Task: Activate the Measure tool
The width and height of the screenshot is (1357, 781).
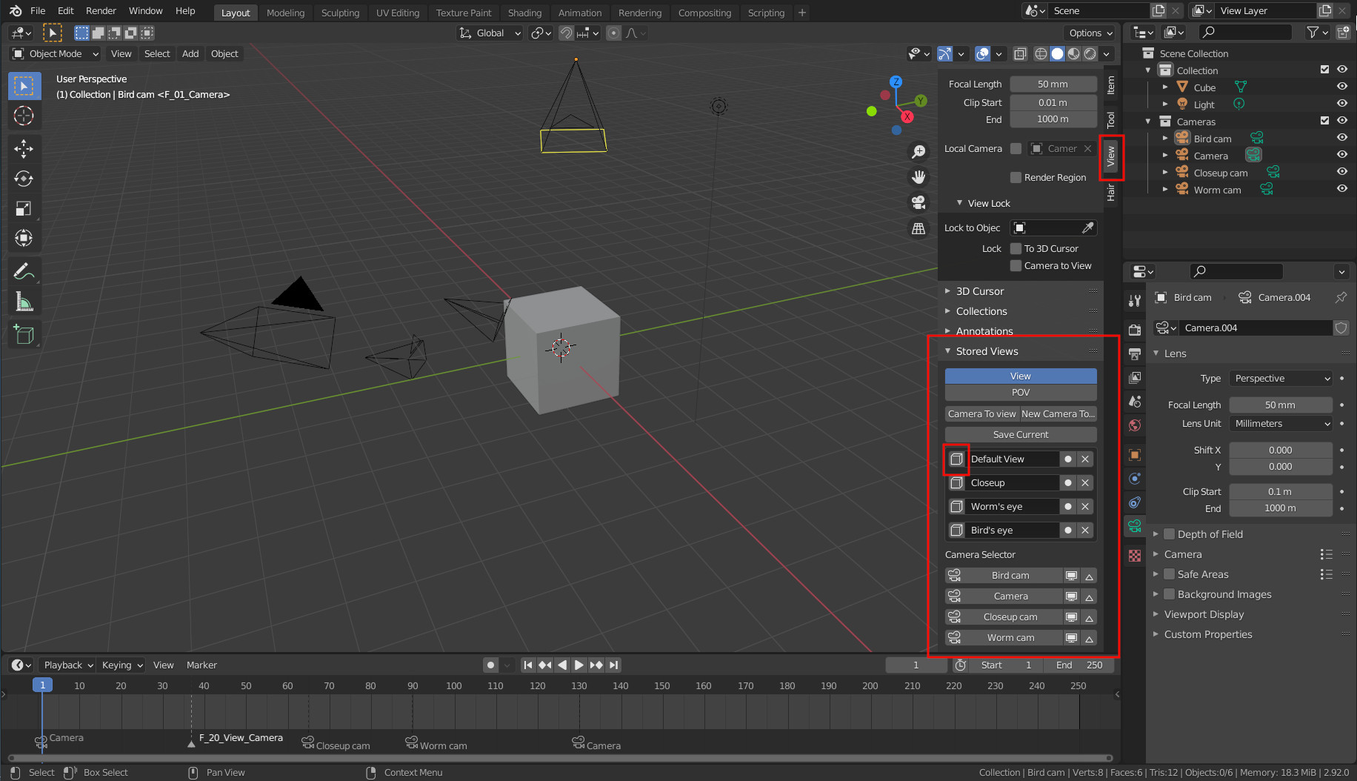Action: click(24, 301)
